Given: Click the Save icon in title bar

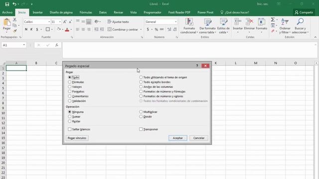Looking at the screenshot, I should tap(7, 4).
